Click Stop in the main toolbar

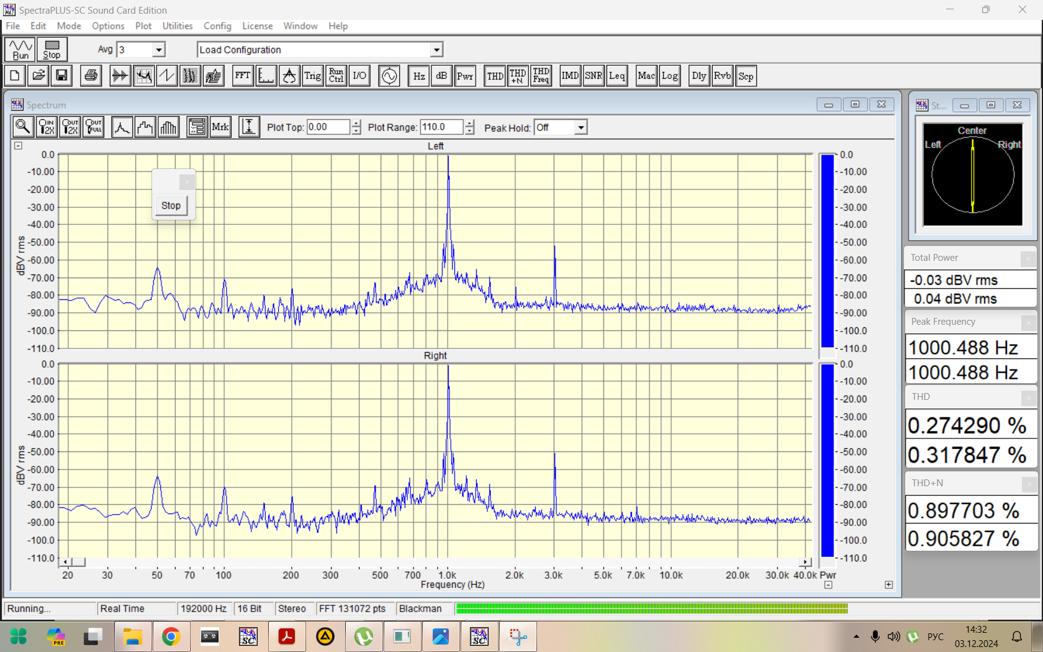(x=52, y=49)
